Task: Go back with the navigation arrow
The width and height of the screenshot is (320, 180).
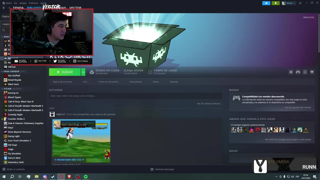Action: coord(4,8)
